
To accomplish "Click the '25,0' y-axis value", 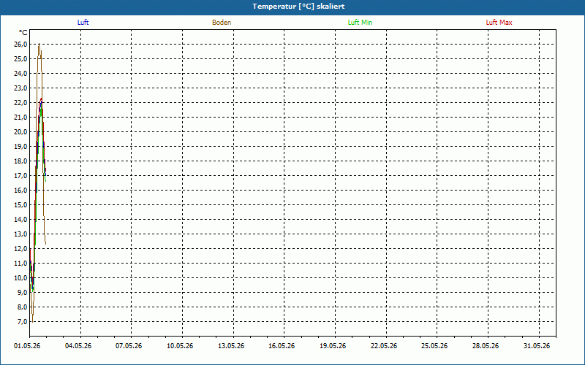I will click(21, 59).
